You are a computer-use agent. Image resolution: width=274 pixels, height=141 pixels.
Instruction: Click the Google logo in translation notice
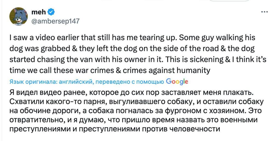pos(177,81)
